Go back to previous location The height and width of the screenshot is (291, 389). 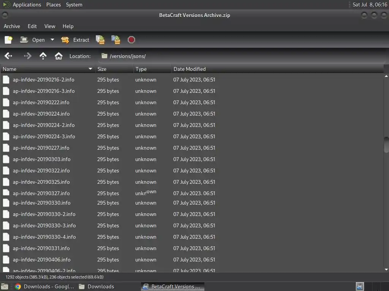[8, 56]
